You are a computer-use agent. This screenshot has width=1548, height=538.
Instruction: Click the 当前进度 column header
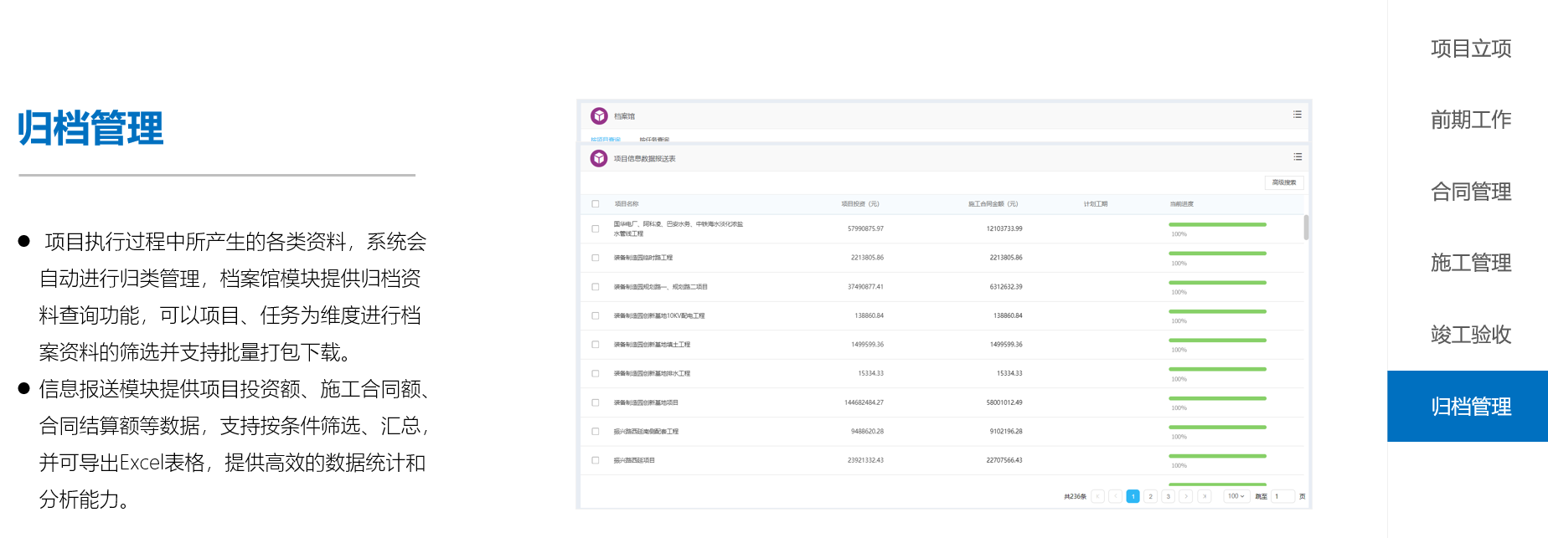1181,203
